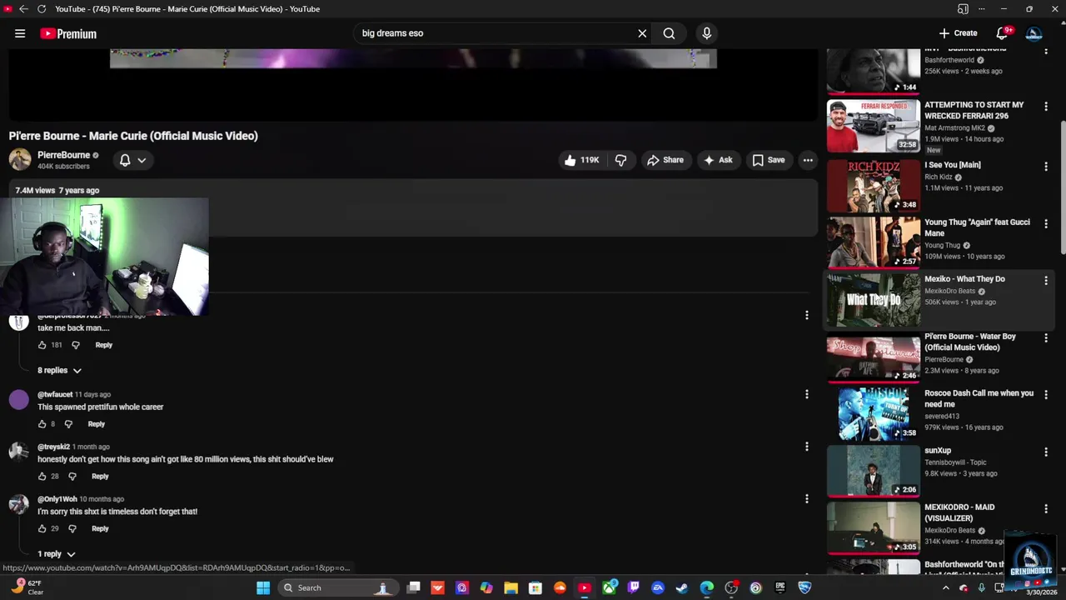Open 'Water Boy' video title link
The height and width of the screenshot is (600, 1066).
click(970, 342)
